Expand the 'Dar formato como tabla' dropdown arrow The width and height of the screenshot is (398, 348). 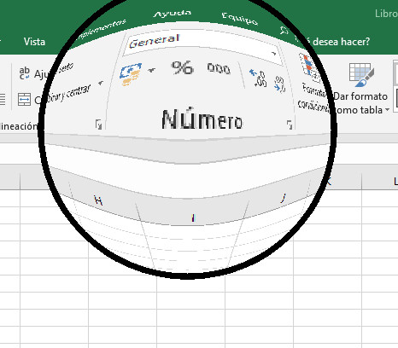tap(387, 110)
